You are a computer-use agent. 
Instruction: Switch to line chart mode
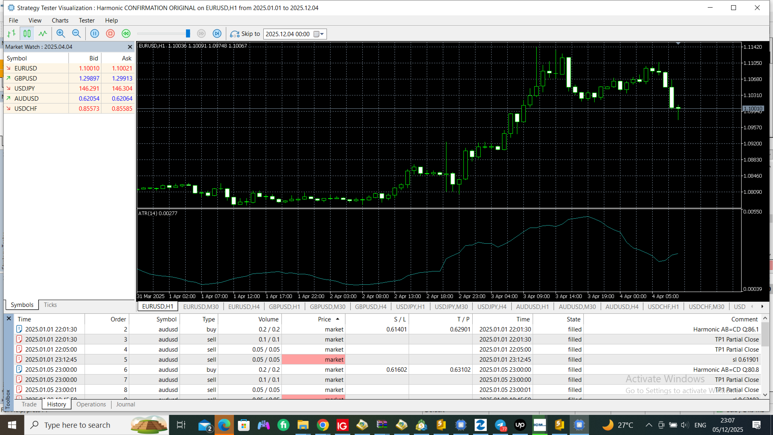[43, 34]
